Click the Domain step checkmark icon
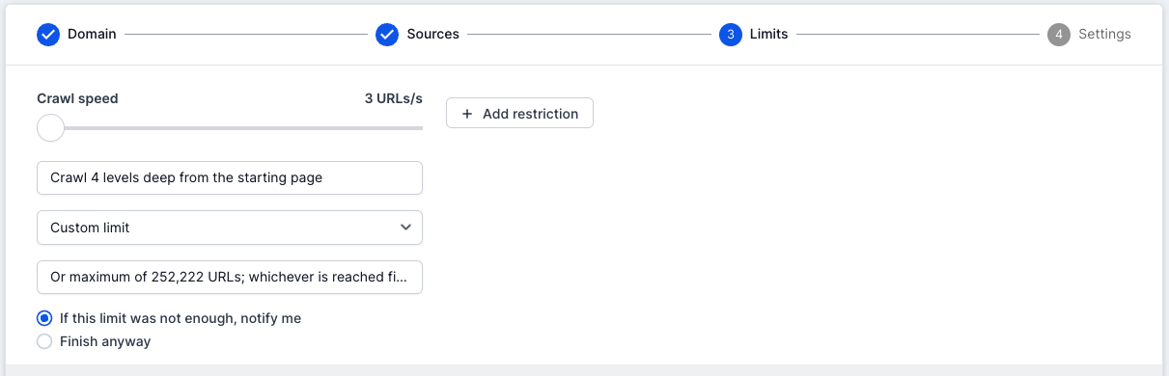1169x376 pixels. 48,35
